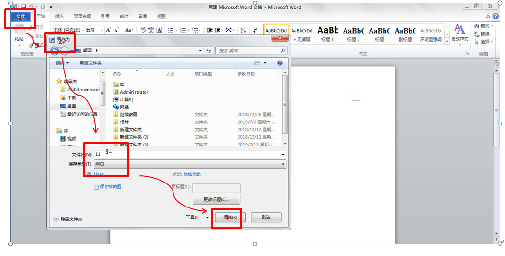Switch to the 审阅 tab
The width and height of the screenshot is (505, 256).
(143, 16)
